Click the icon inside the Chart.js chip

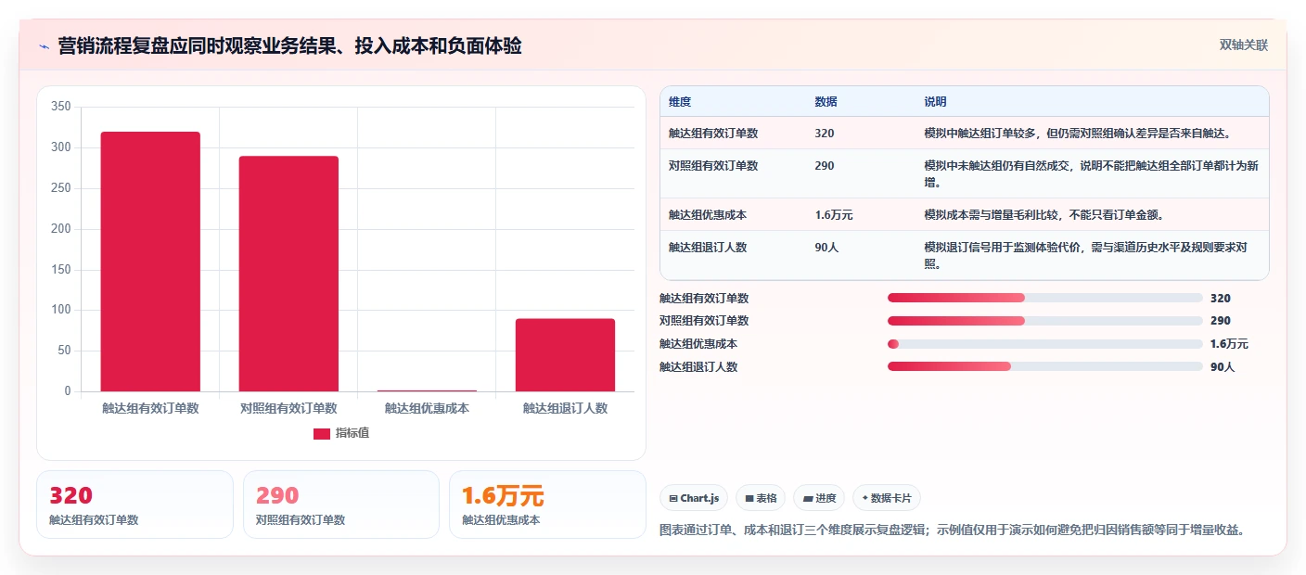click(672, 499)
